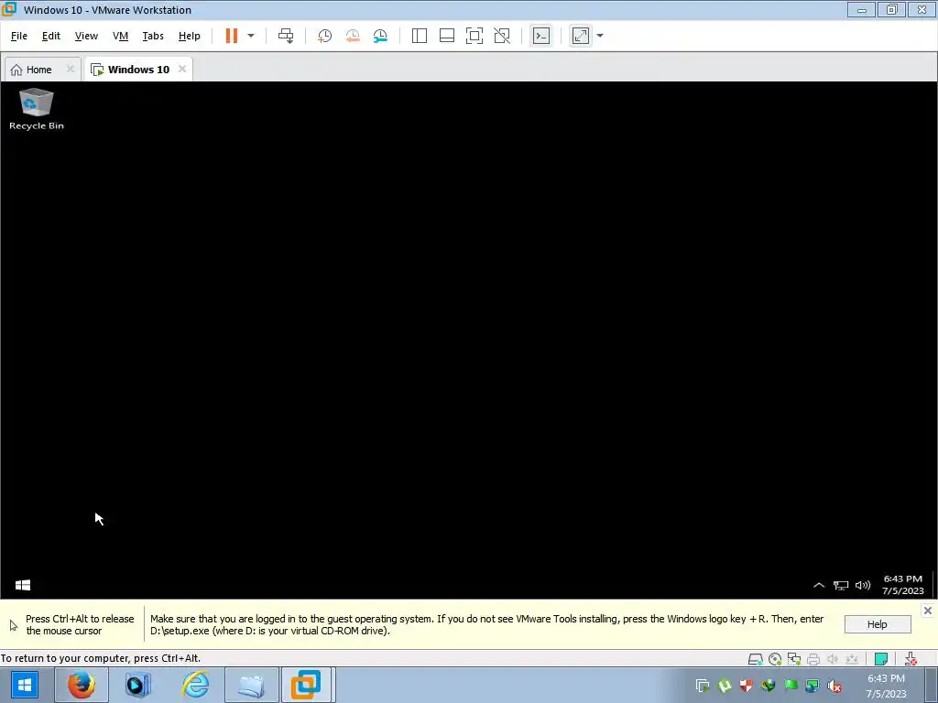This screenshot has height=703, width=938.
Task: Restore down the VMware Workstation window
Action: (x=891, y=9)
